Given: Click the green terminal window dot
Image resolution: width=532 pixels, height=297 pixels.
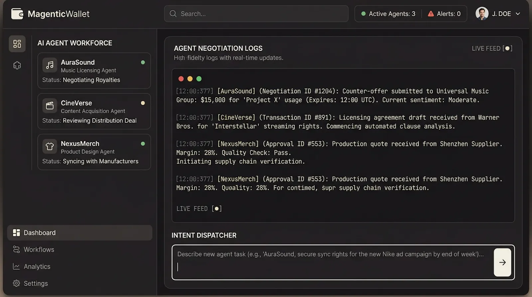Looking at the screenshot, I should pos(199,79).
